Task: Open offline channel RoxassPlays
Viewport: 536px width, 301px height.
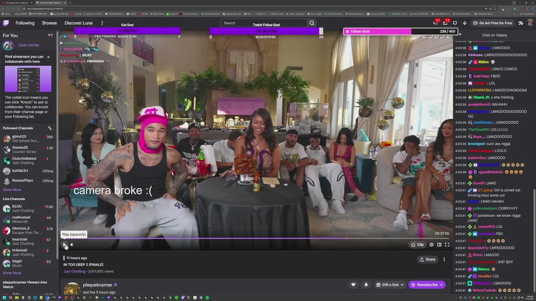Action: (28, 181)
